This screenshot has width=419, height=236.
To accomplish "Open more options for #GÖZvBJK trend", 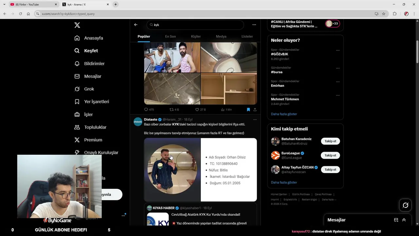I will tap(338, 50).
